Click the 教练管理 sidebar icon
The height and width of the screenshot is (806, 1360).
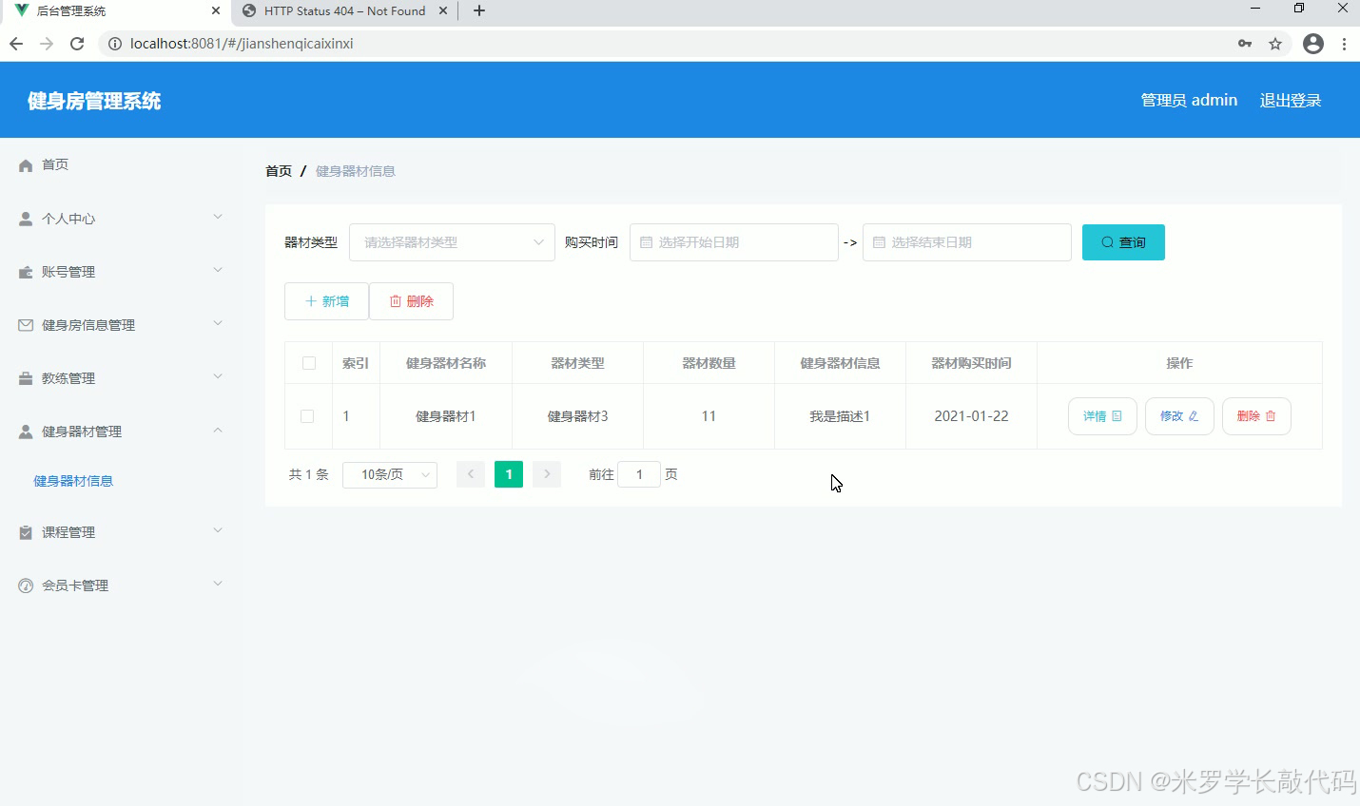25,377
